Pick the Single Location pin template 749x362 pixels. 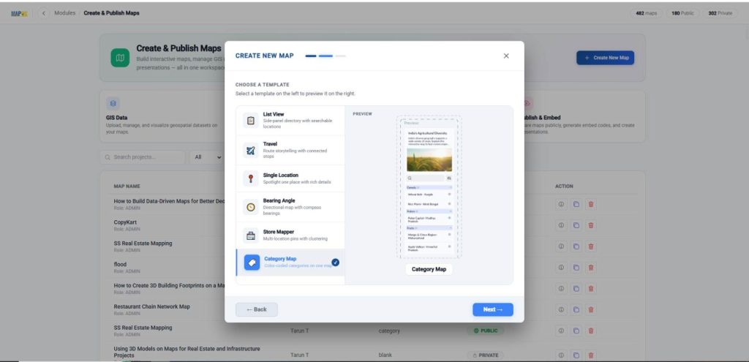290,178
